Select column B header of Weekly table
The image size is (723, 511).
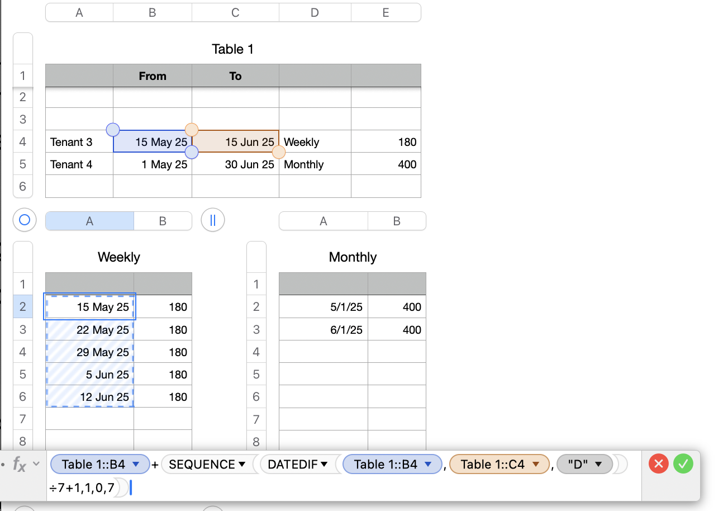163,221
